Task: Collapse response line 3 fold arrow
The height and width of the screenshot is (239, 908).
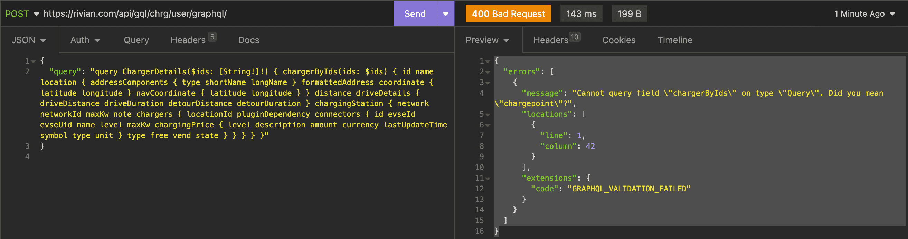Action: pos(488,83)
